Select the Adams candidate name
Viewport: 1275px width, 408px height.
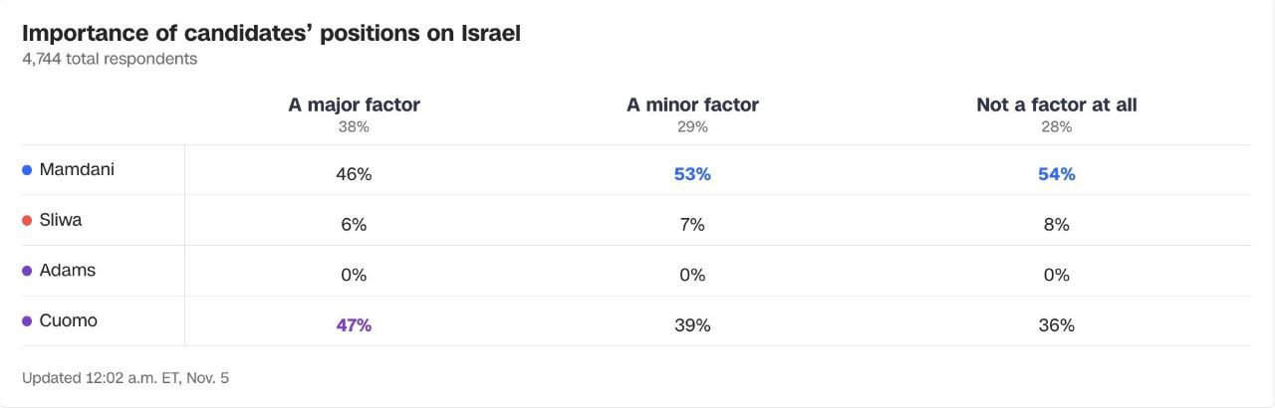tap(68, 270)
